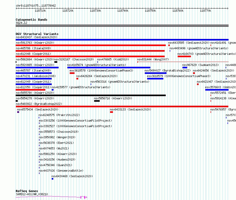Click nsv3192167 (Chaisson2019) label
236x200 pixels.
tap(74, 59)
